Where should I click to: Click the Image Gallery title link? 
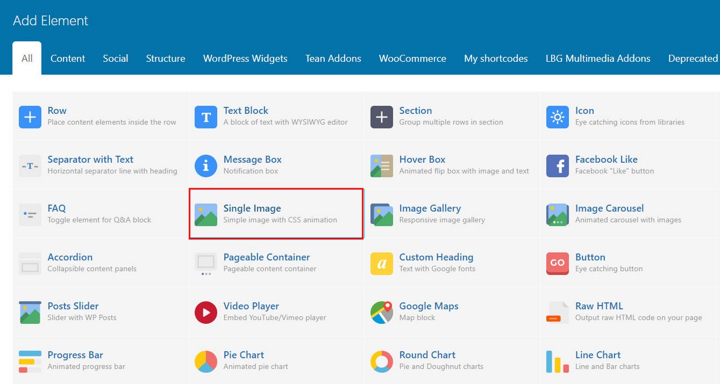click(x=430, y=208)
